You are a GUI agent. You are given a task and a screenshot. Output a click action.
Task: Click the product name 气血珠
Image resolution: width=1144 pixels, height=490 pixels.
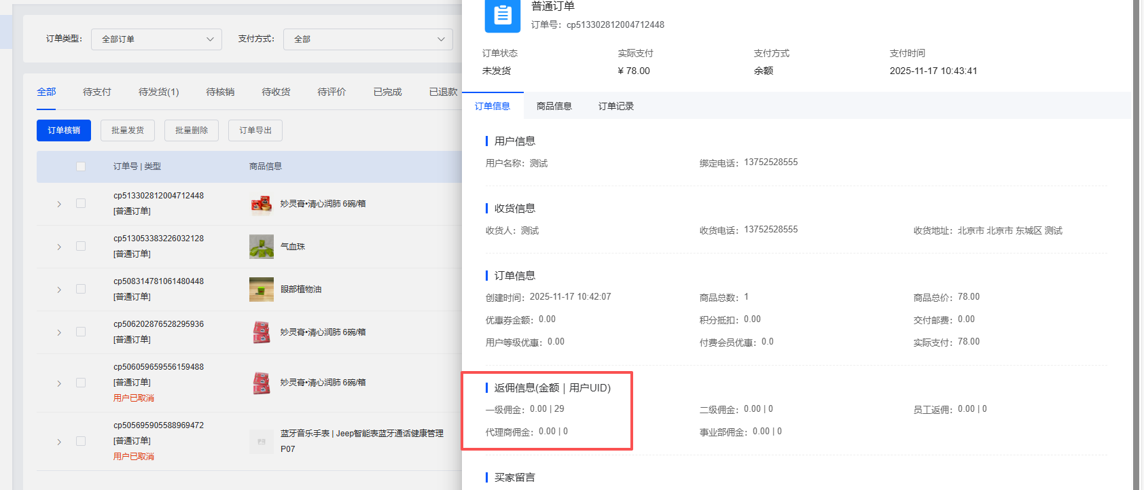(x=293, y=247)
